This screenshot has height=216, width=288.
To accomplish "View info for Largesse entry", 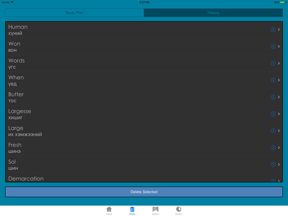I will [273, 114].
